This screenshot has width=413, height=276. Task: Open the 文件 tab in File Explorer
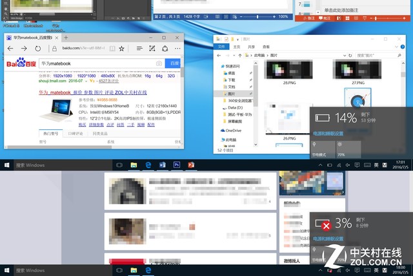(x=221, y=47)
